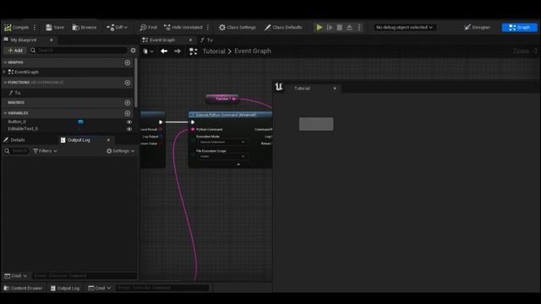Screen dimensions: 541x304
Task: Toggle Button_0 visibility eye icon
Action: point(129,122)
